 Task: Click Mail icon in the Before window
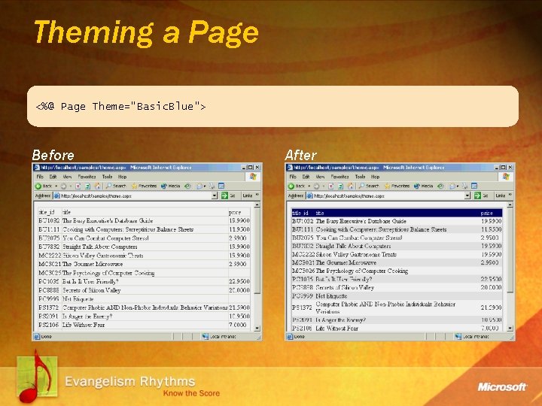(x=199, y=186)
